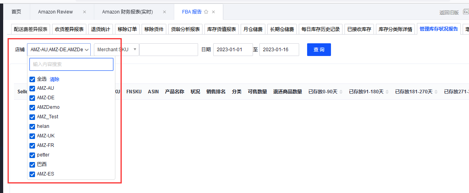Click the 产品名称 column header
This screenshot has height=193, width=469.
(x=175, y=92)
